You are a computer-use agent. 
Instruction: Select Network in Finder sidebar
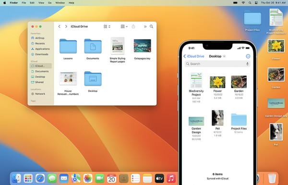point(41,94)
